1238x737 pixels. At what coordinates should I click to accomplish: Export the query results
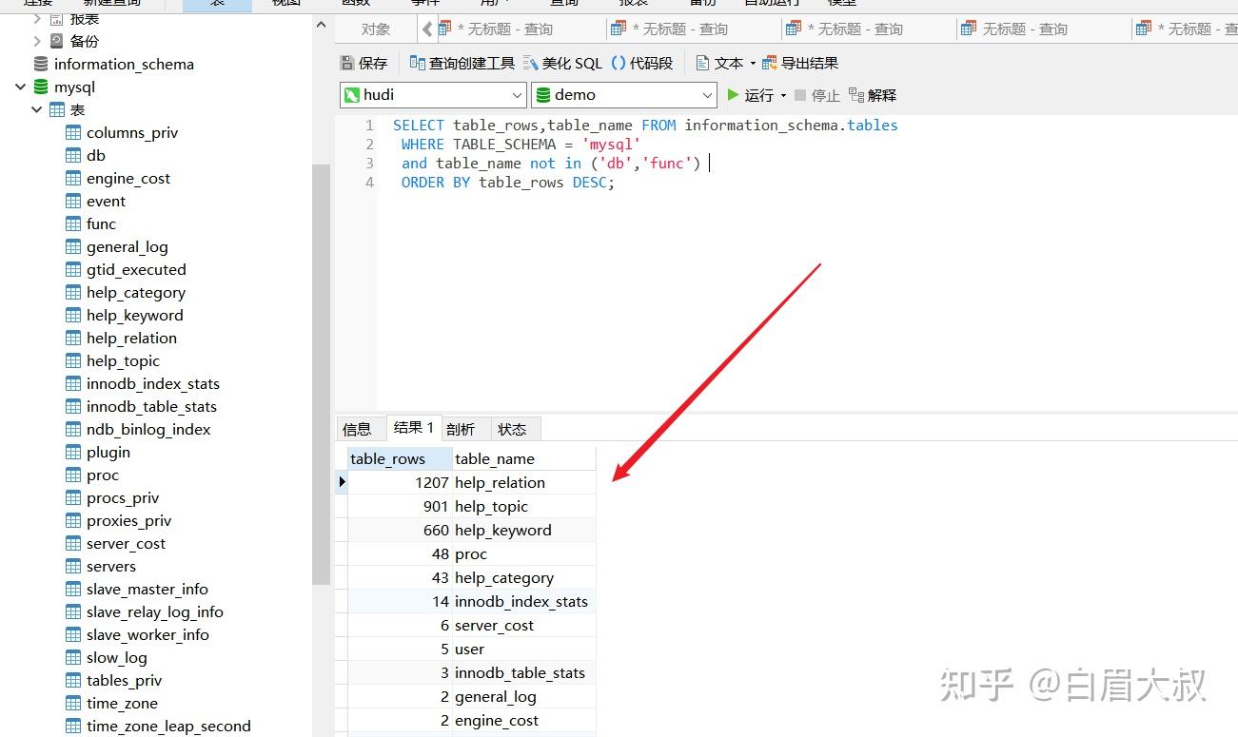click(805, 62)
